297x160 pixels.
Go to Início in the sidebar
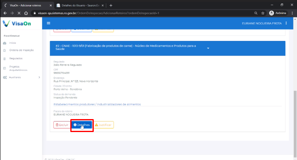(x=13, y=43)
